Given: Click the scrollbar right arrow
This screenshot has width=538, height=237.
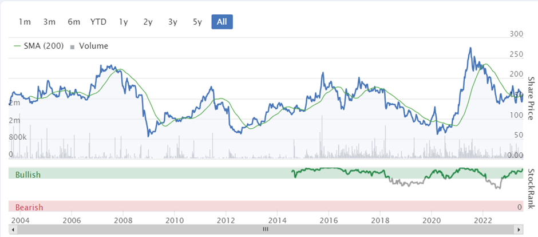Looking at the screenshot, I should click(519, 229).
